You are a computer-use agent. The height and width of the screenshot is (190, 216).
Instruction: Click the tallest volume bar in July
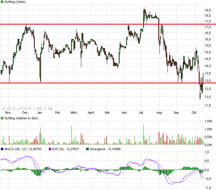point(143,134)
